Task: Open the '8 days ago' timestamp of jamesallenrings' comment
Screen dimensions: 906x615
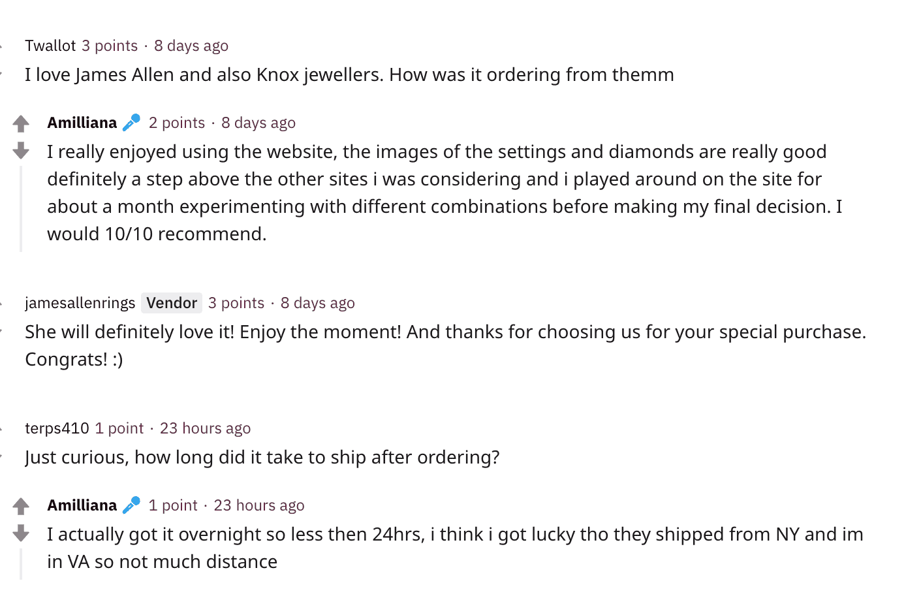Action: point(318,303)
